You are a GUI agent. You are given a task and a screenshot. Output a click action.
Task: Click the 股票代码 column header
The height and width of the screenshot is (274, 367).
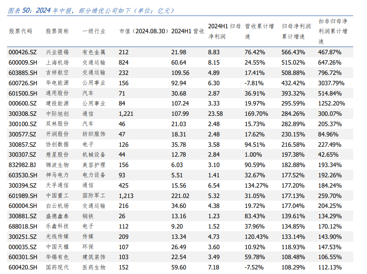[20, 31]
